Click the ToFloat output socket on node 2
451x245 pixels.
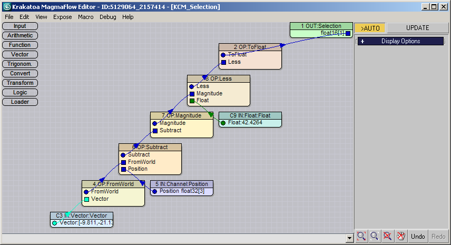click(x=223, y=55)
